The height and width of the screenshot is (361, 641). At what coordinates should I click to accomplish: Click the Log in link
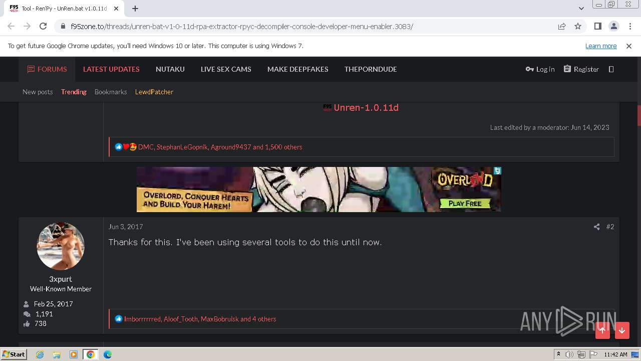(x=540, y=69)
